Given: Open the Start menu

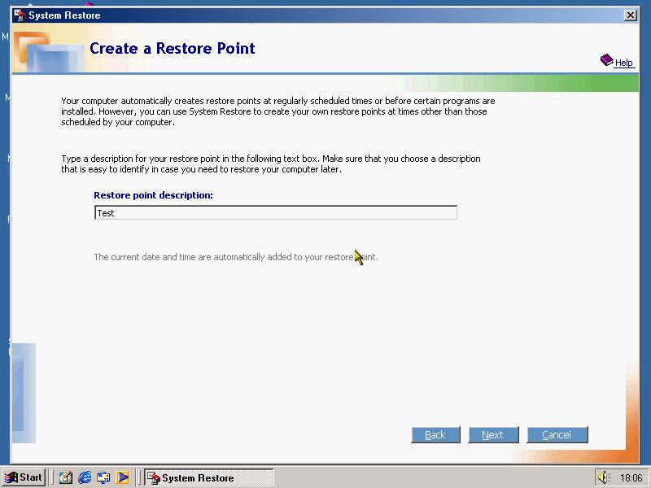Looking at the screenshot, I should pyautogui.click(x=24, y=477).
